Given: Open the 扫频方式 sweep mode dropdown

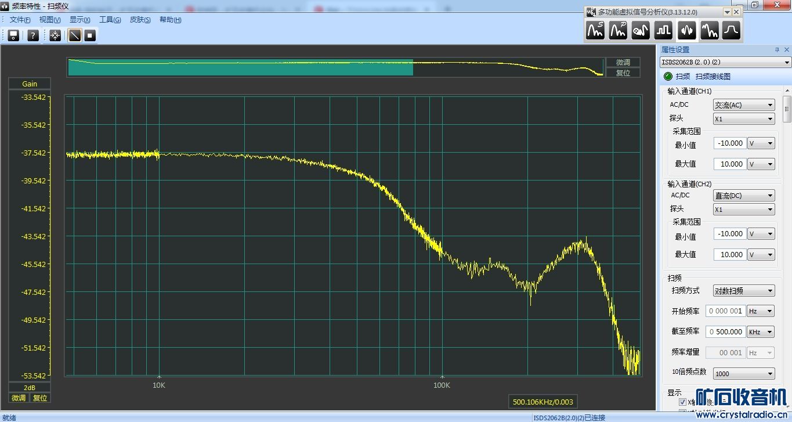Looking at the screenshot, I should pos(744,291).
